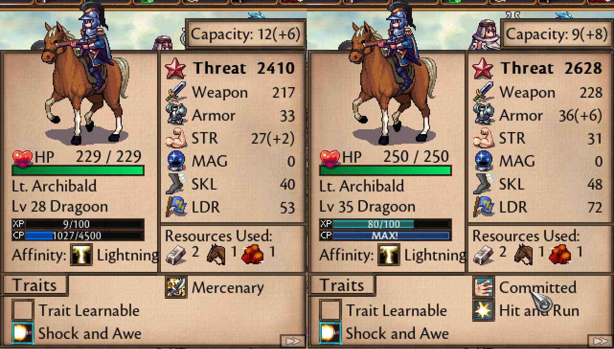Screen dimensions: 614x349
Task: Open the Traits tab in left panel
Action: point(35,285)
